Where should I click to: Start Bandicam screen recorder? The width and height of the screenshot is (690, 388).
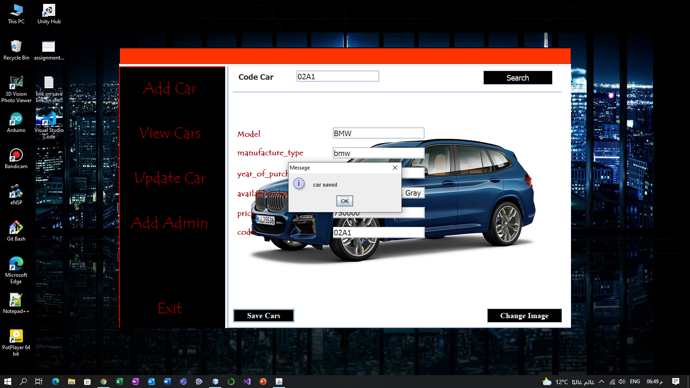[x=16, y=155]
